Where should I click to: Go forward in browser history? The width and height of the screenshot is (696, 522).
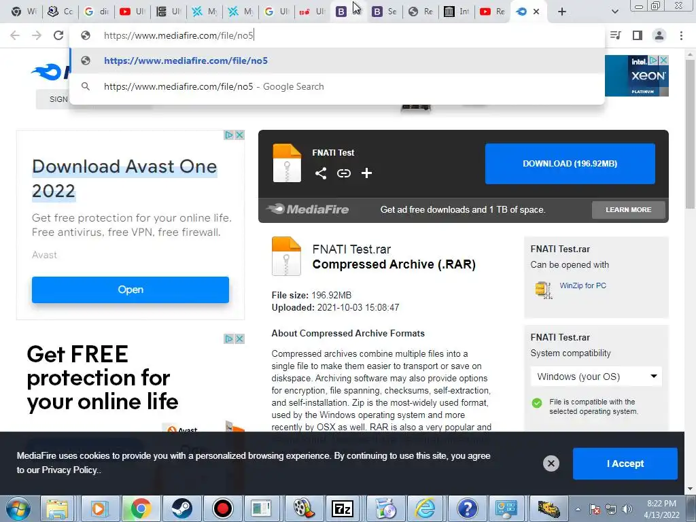coord(37,35)
